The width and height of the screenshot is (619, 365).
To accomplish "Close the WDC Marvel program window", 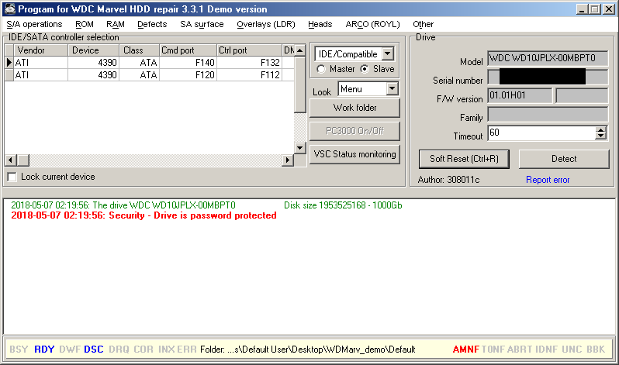I will click(x=608, y=9).
